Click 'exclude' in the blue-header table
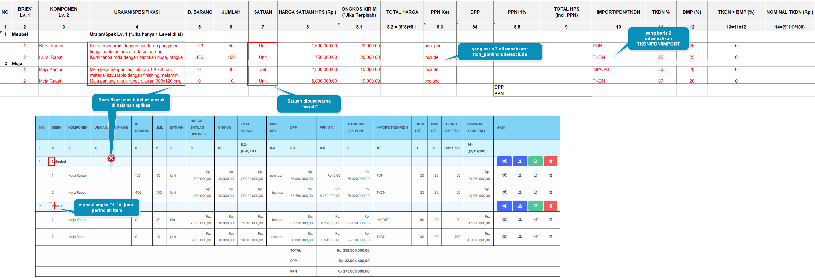Image resolution: width=815 pixels, height=278 pixels. [277, 237]
